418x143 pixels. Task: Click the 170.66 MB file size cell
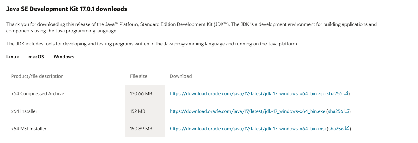(145, 94)
